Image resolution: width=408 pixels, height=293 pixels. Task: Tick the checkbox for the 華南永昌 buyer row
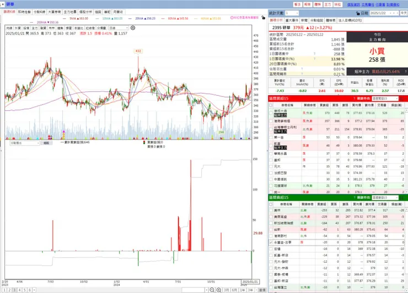(271, 154)
